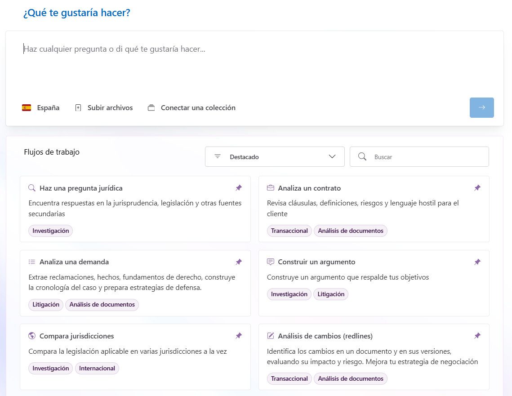The image size is (512, 396).
Task: Click the filter lines icon in Destacado
Action: coord(218,157)
